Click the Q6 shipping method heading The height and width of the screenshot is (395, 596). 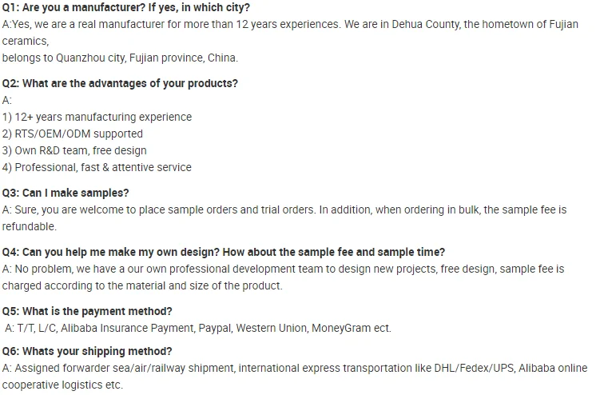[87, 351]
